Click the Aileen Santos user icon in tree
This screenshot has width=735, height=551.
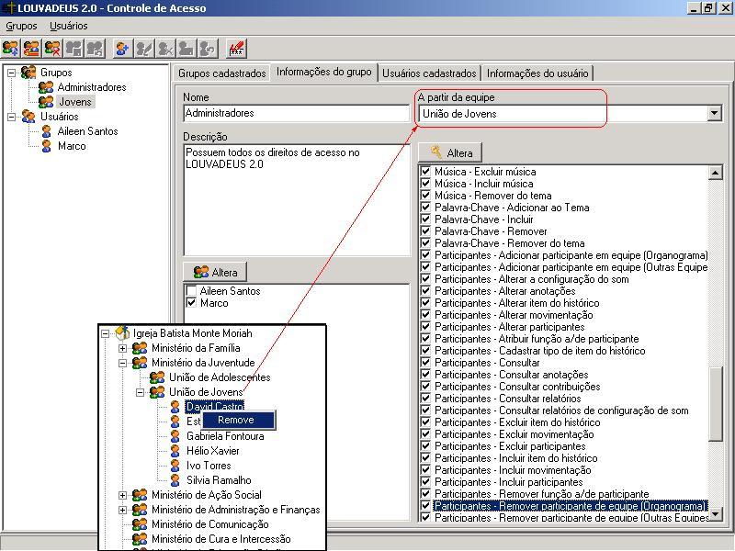47,131
